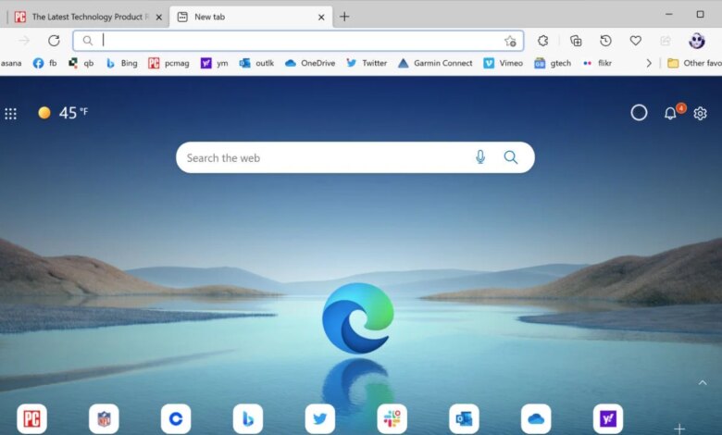Open the Vimeo favorite
The width and height of the screenshot is (722, 435).
tap(504, 64)
